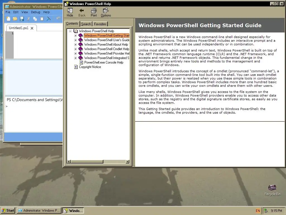The width and height of the screenshot is (286, 215).
Task: Go Back in the help viewer
Action: tap(82, 12)
